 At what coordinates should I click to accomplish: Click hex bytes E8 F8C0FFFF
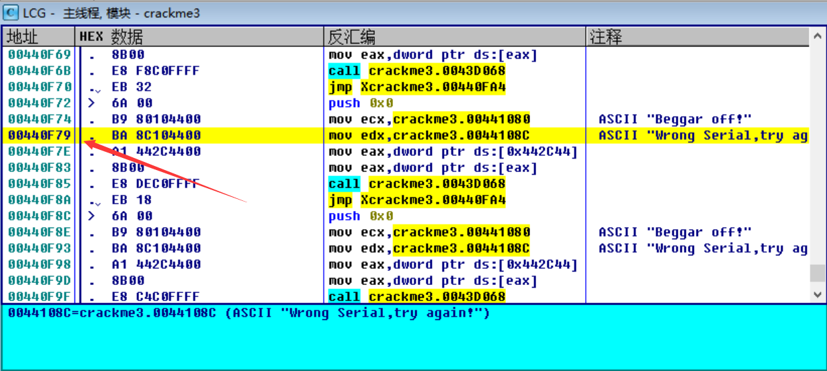click(156, 71)
